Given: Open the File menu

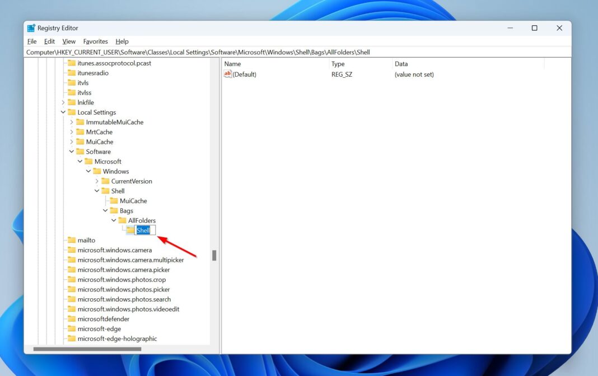Looking at the screenshot, I should click(31, 41).
